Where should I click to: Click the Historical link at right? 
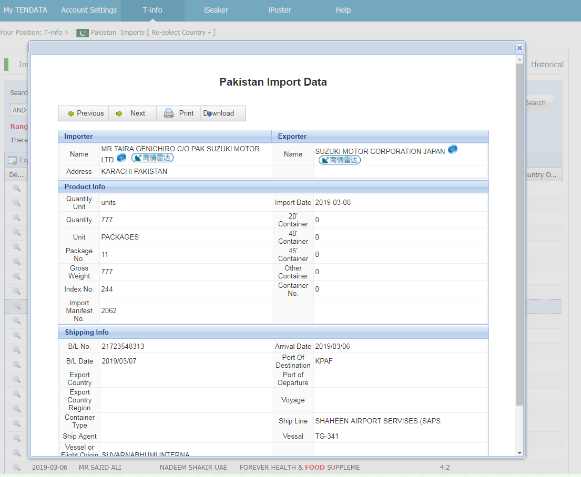click(547, 65)
